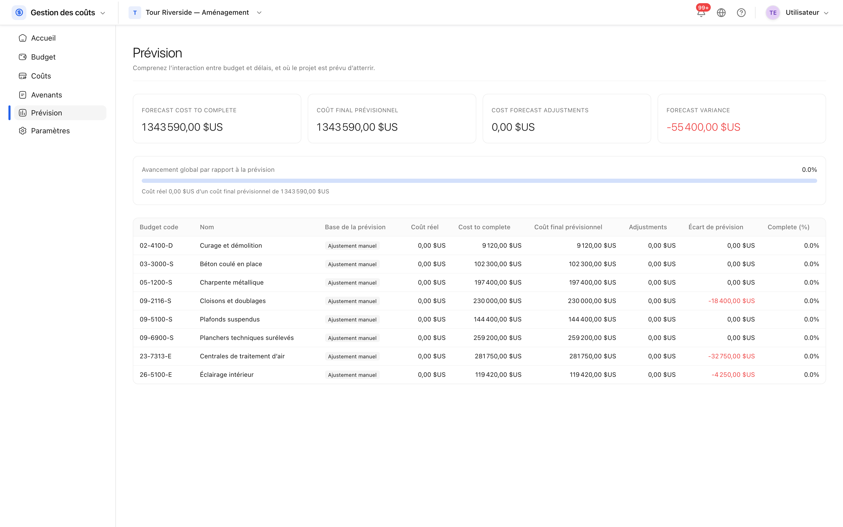The height and width of the screenshot is (527, 843).
Task: Go to Accueil in the sidebar
Action: tap(60, 38)
